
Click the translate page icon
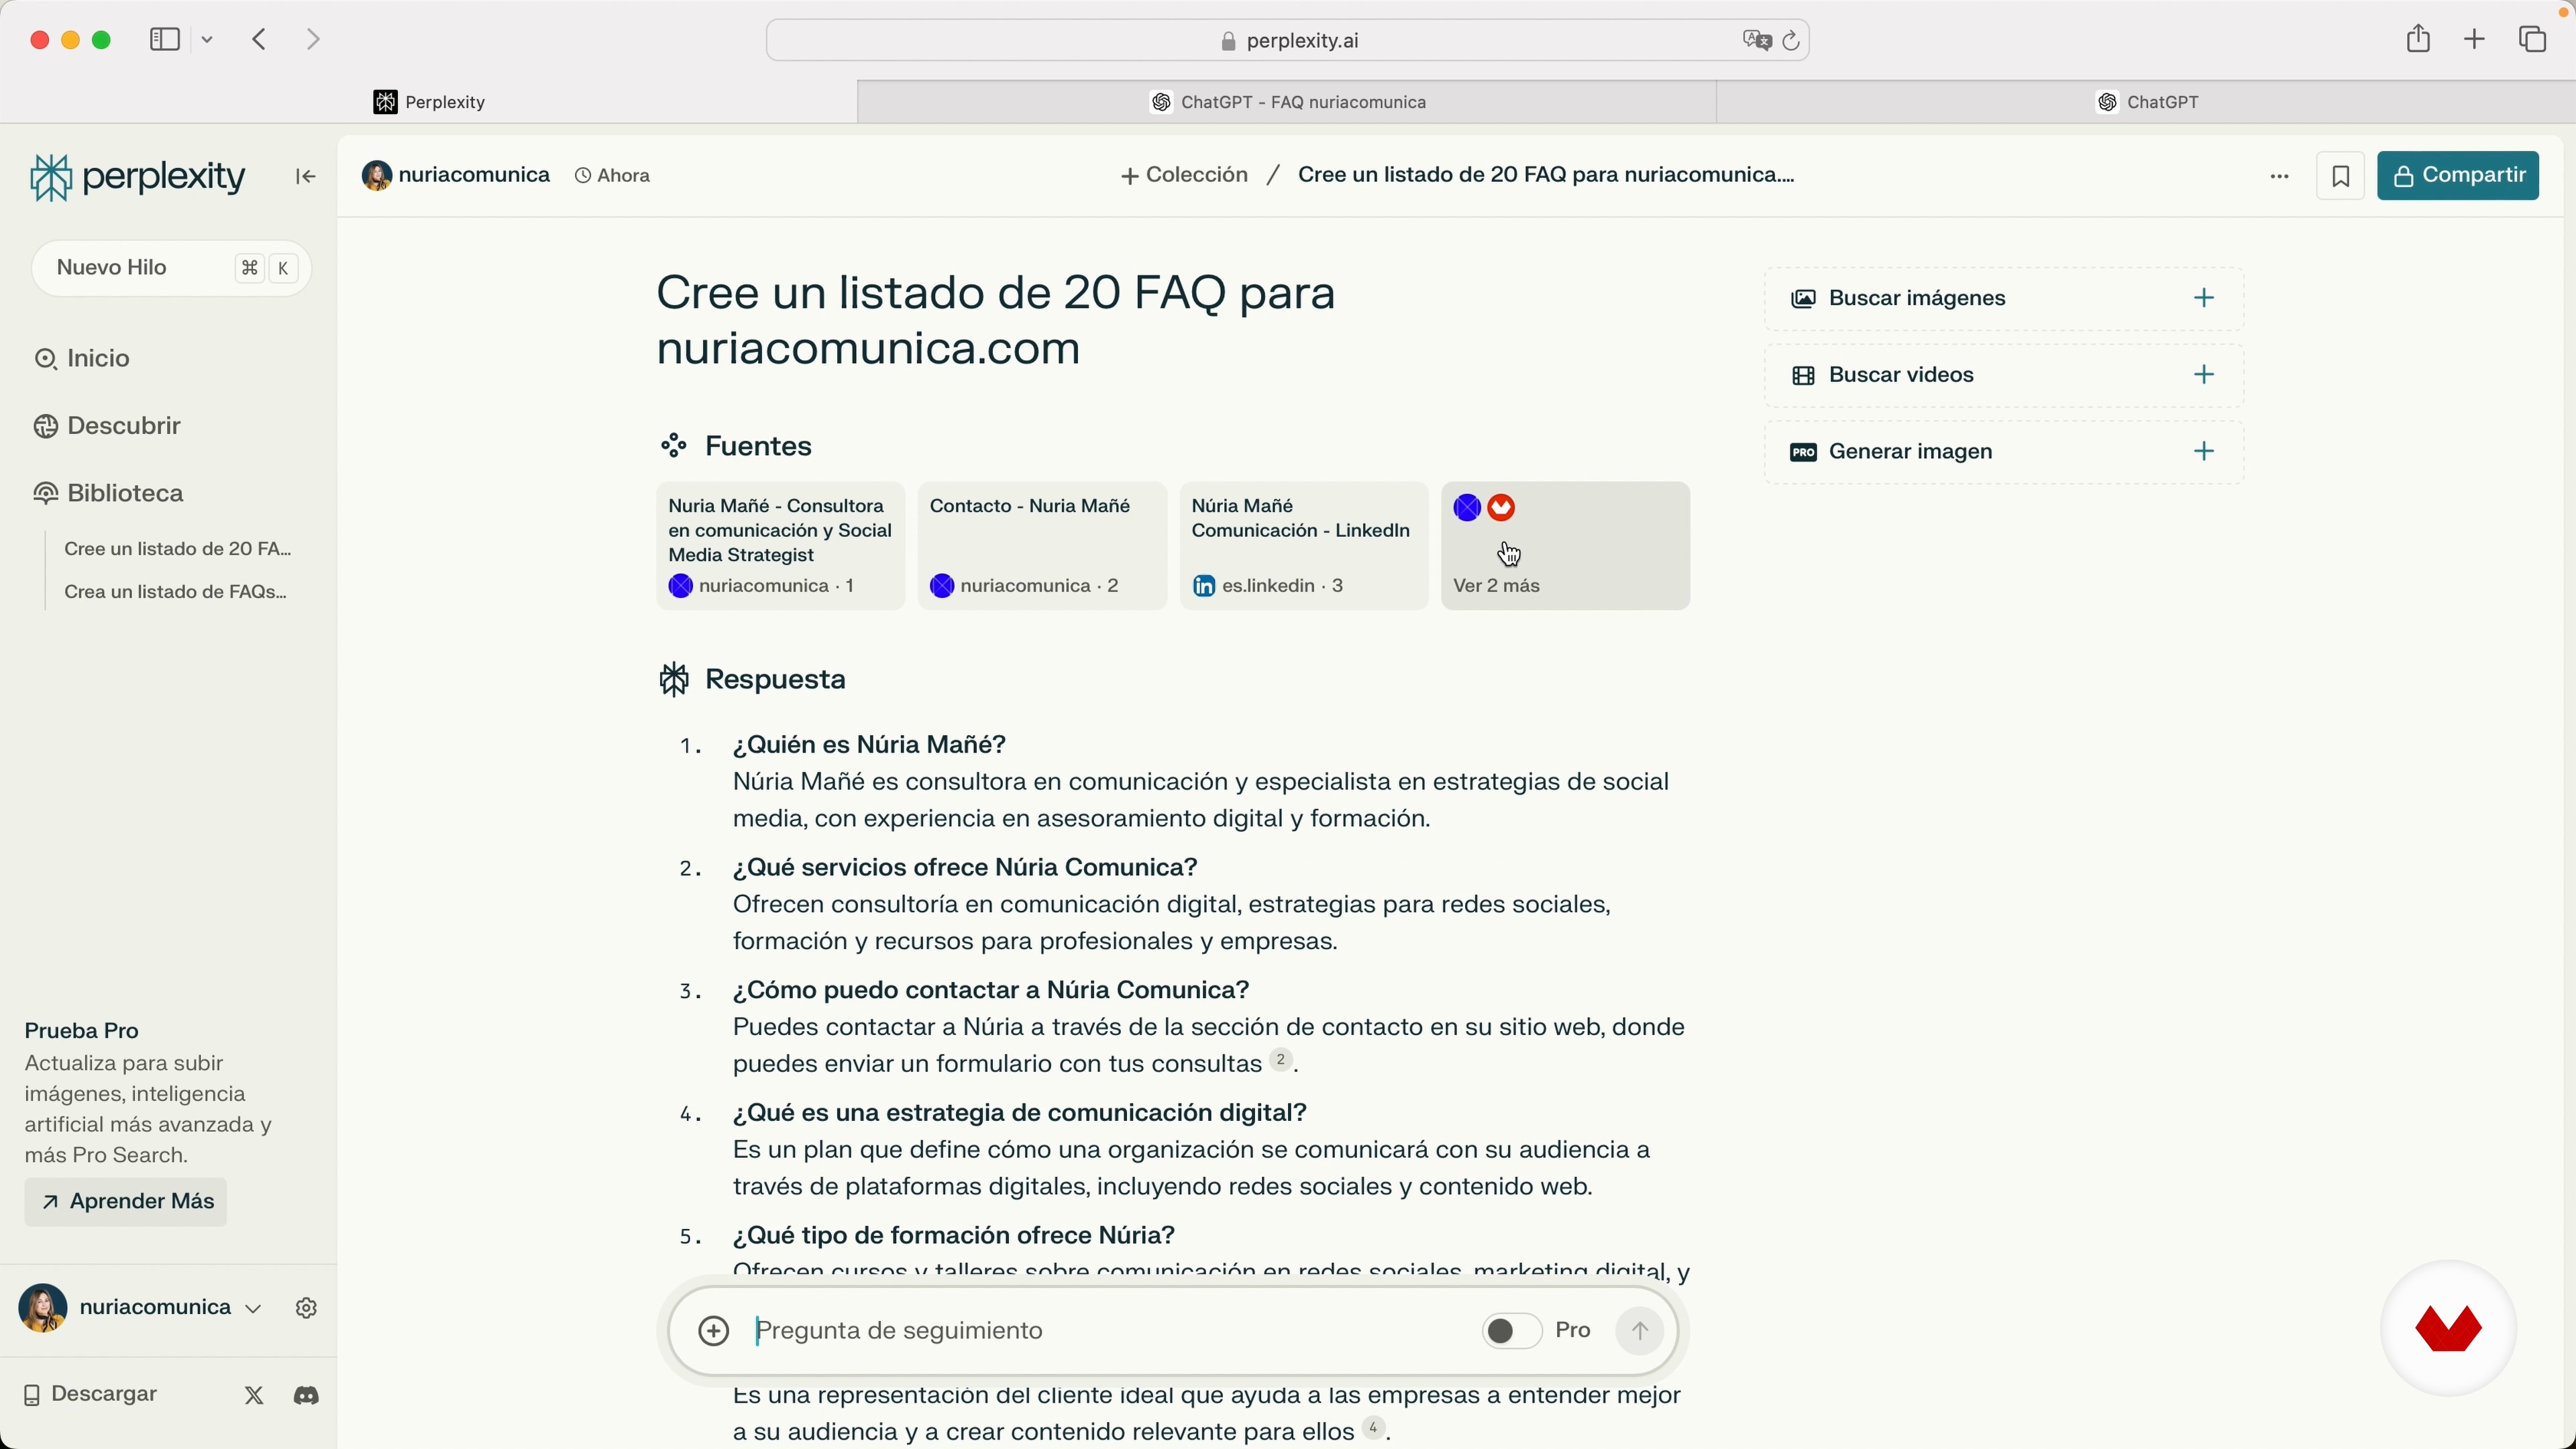[x=1756, y=41]
